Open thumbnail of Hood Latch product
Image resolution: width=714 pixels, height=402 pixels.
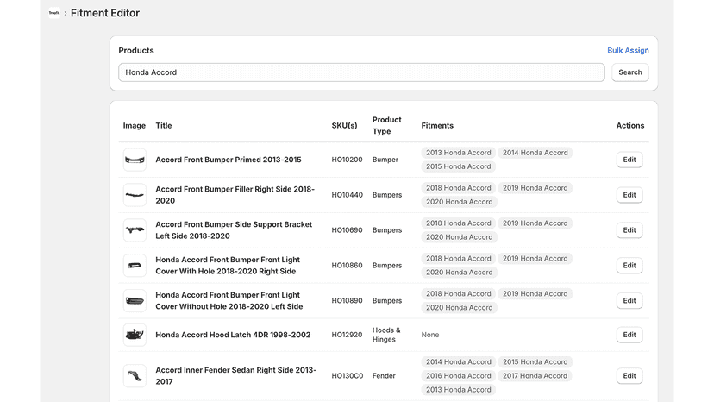pyautogui.click(x=135, y=335)
